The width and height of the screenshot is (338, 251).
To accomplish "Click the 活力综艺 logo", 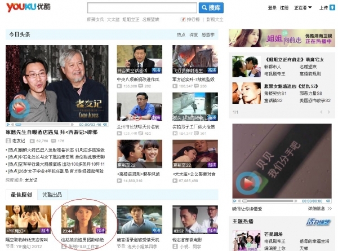I will coord(318,222).
